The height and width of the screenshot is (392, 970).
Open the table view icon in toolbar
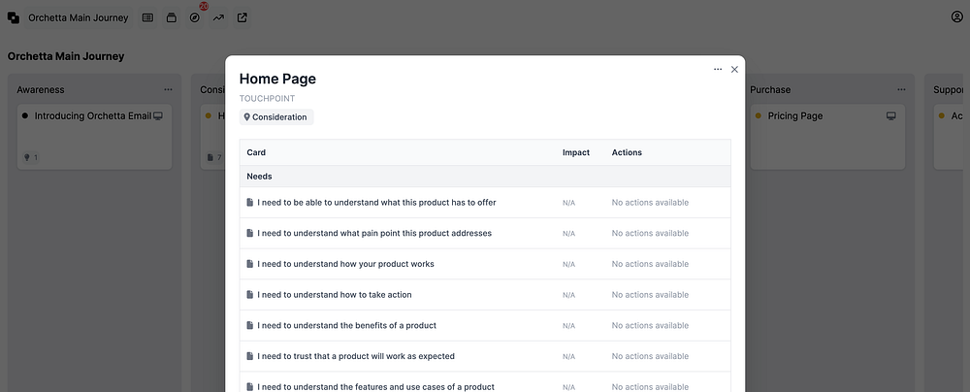(147, 17)
